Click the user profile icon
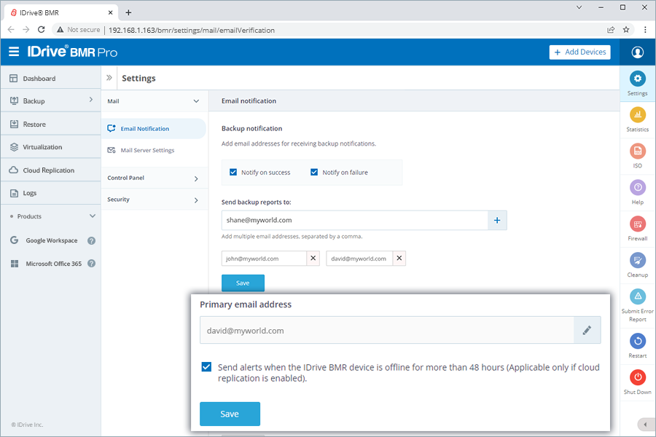The width and height of the screenshot is (656, 437). click(x=637, y=52)
